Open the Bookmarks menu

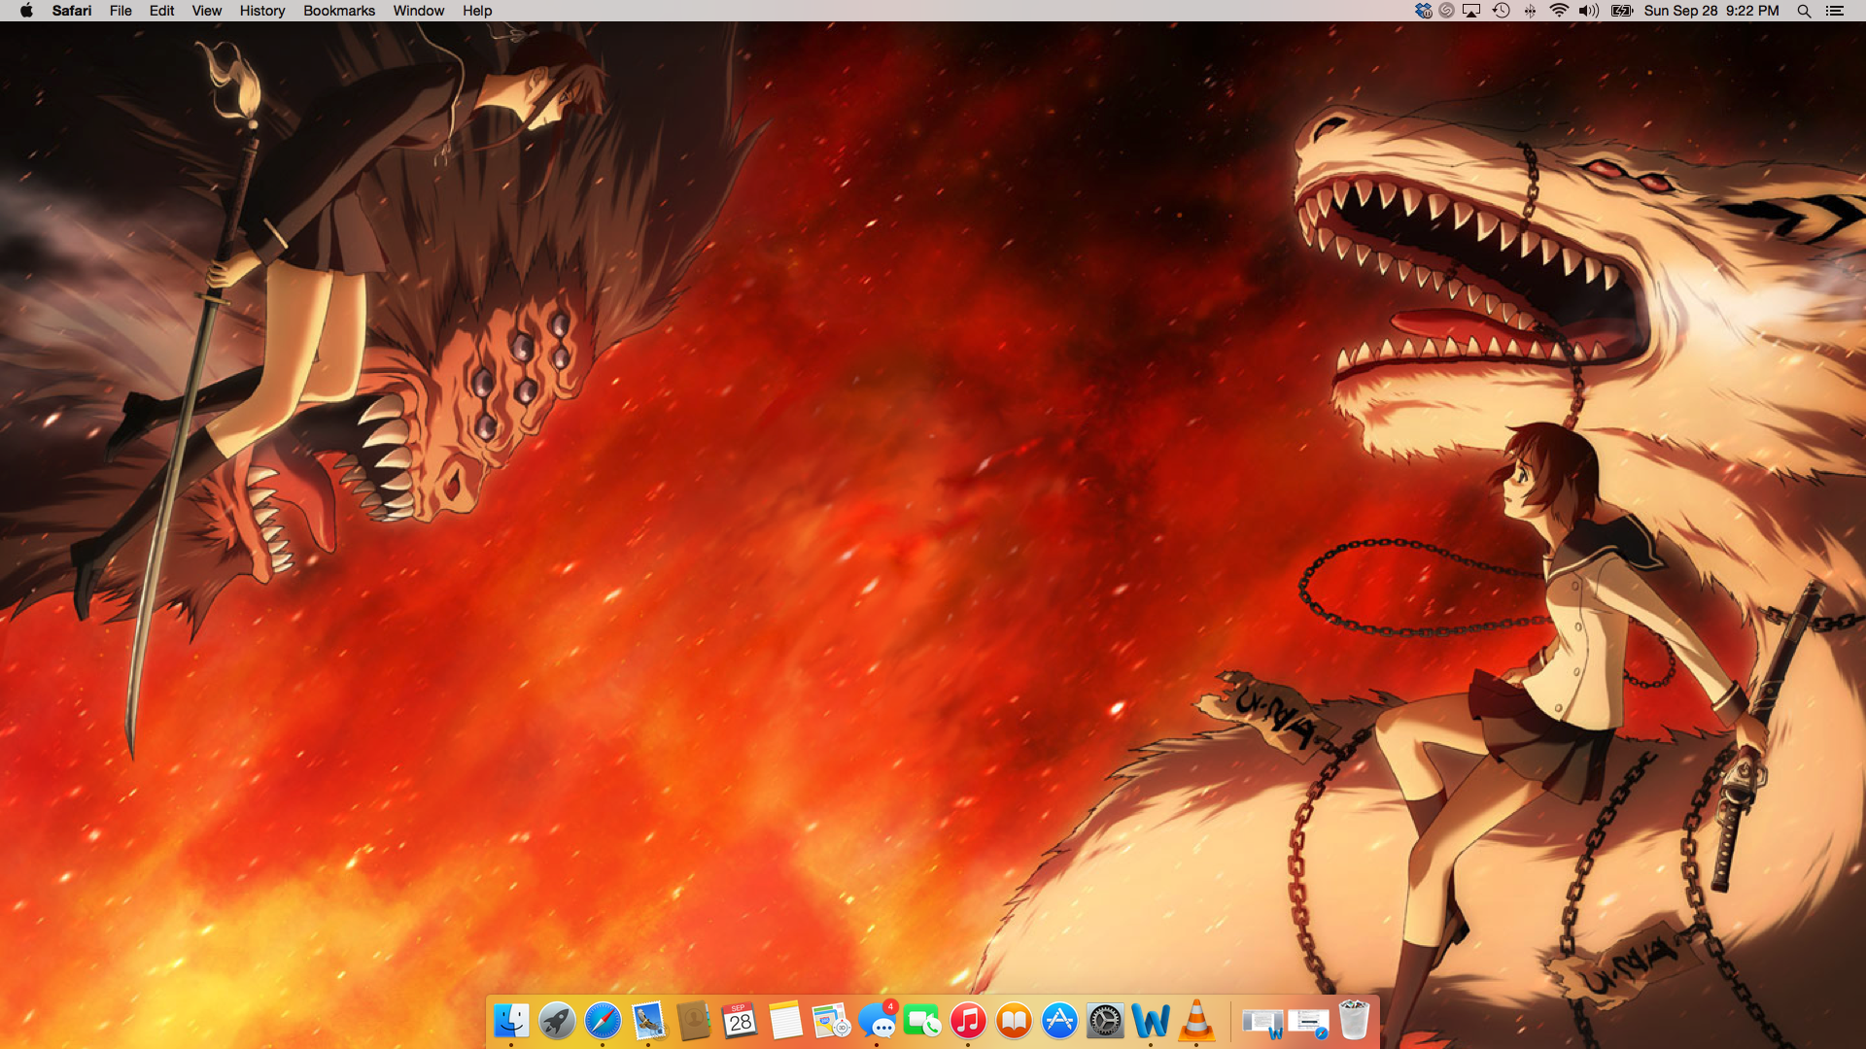[x=338, y=11]
